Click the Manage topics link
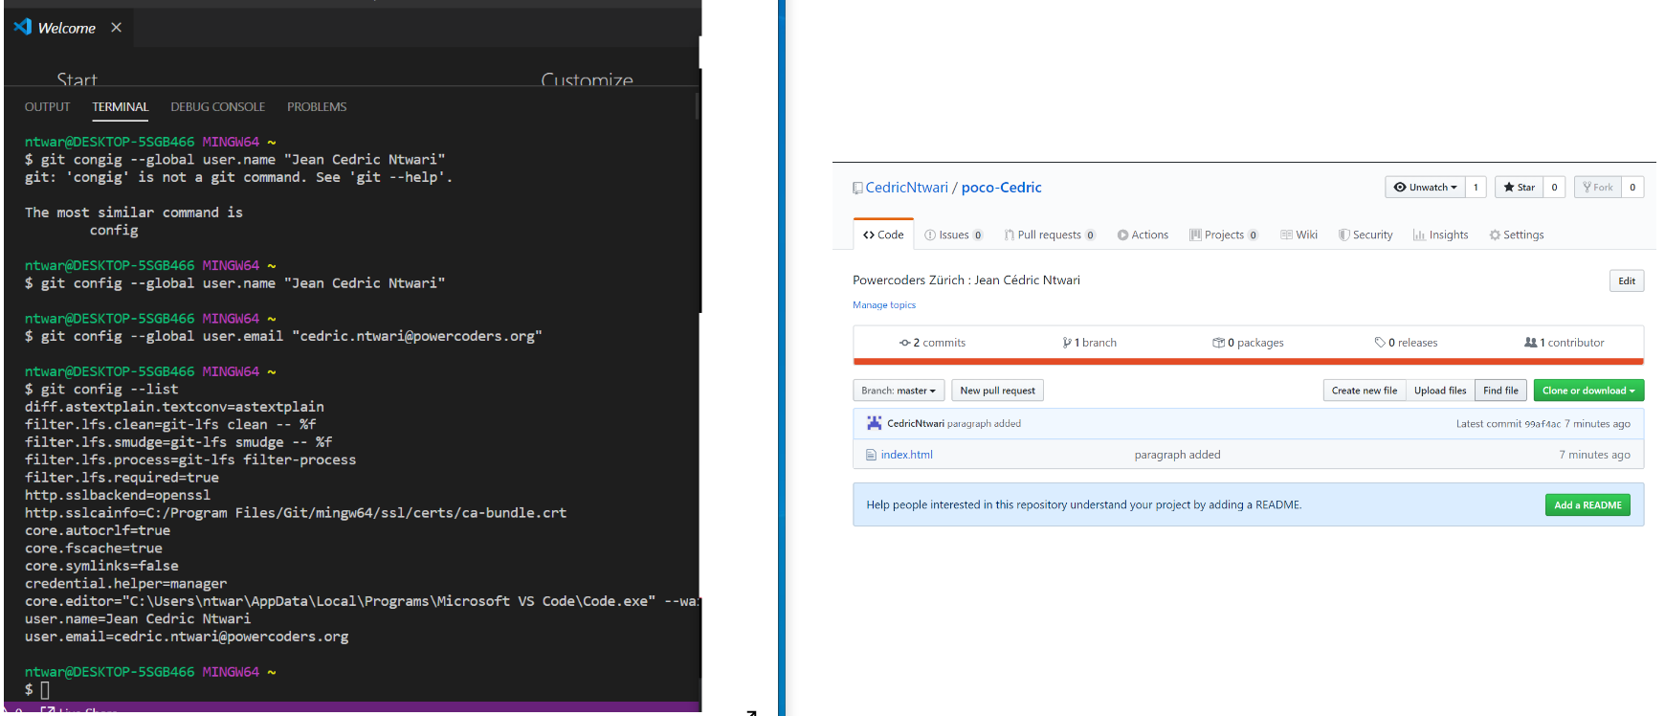 (884, 305)
